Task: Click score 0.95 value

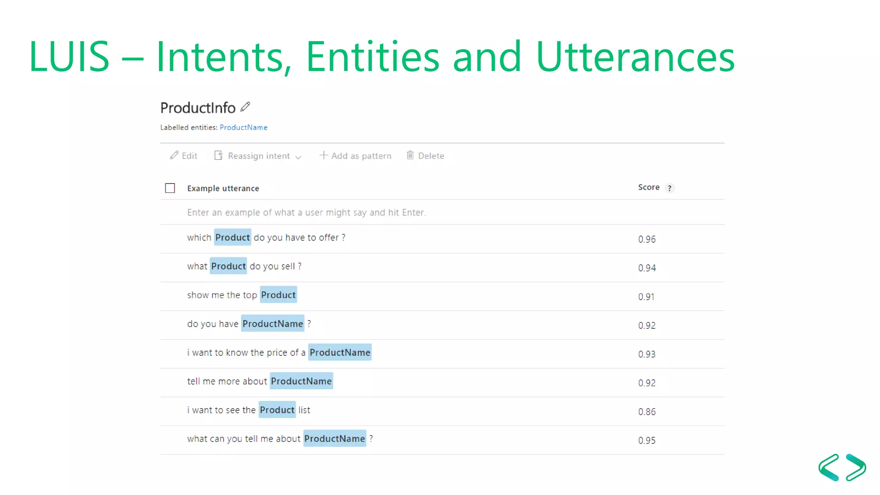Action: (x=647, y=441)
